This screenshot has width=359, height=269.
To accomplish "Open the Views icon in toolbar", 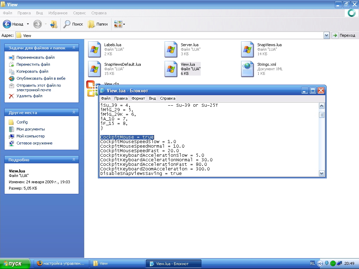I will (118, 24).
